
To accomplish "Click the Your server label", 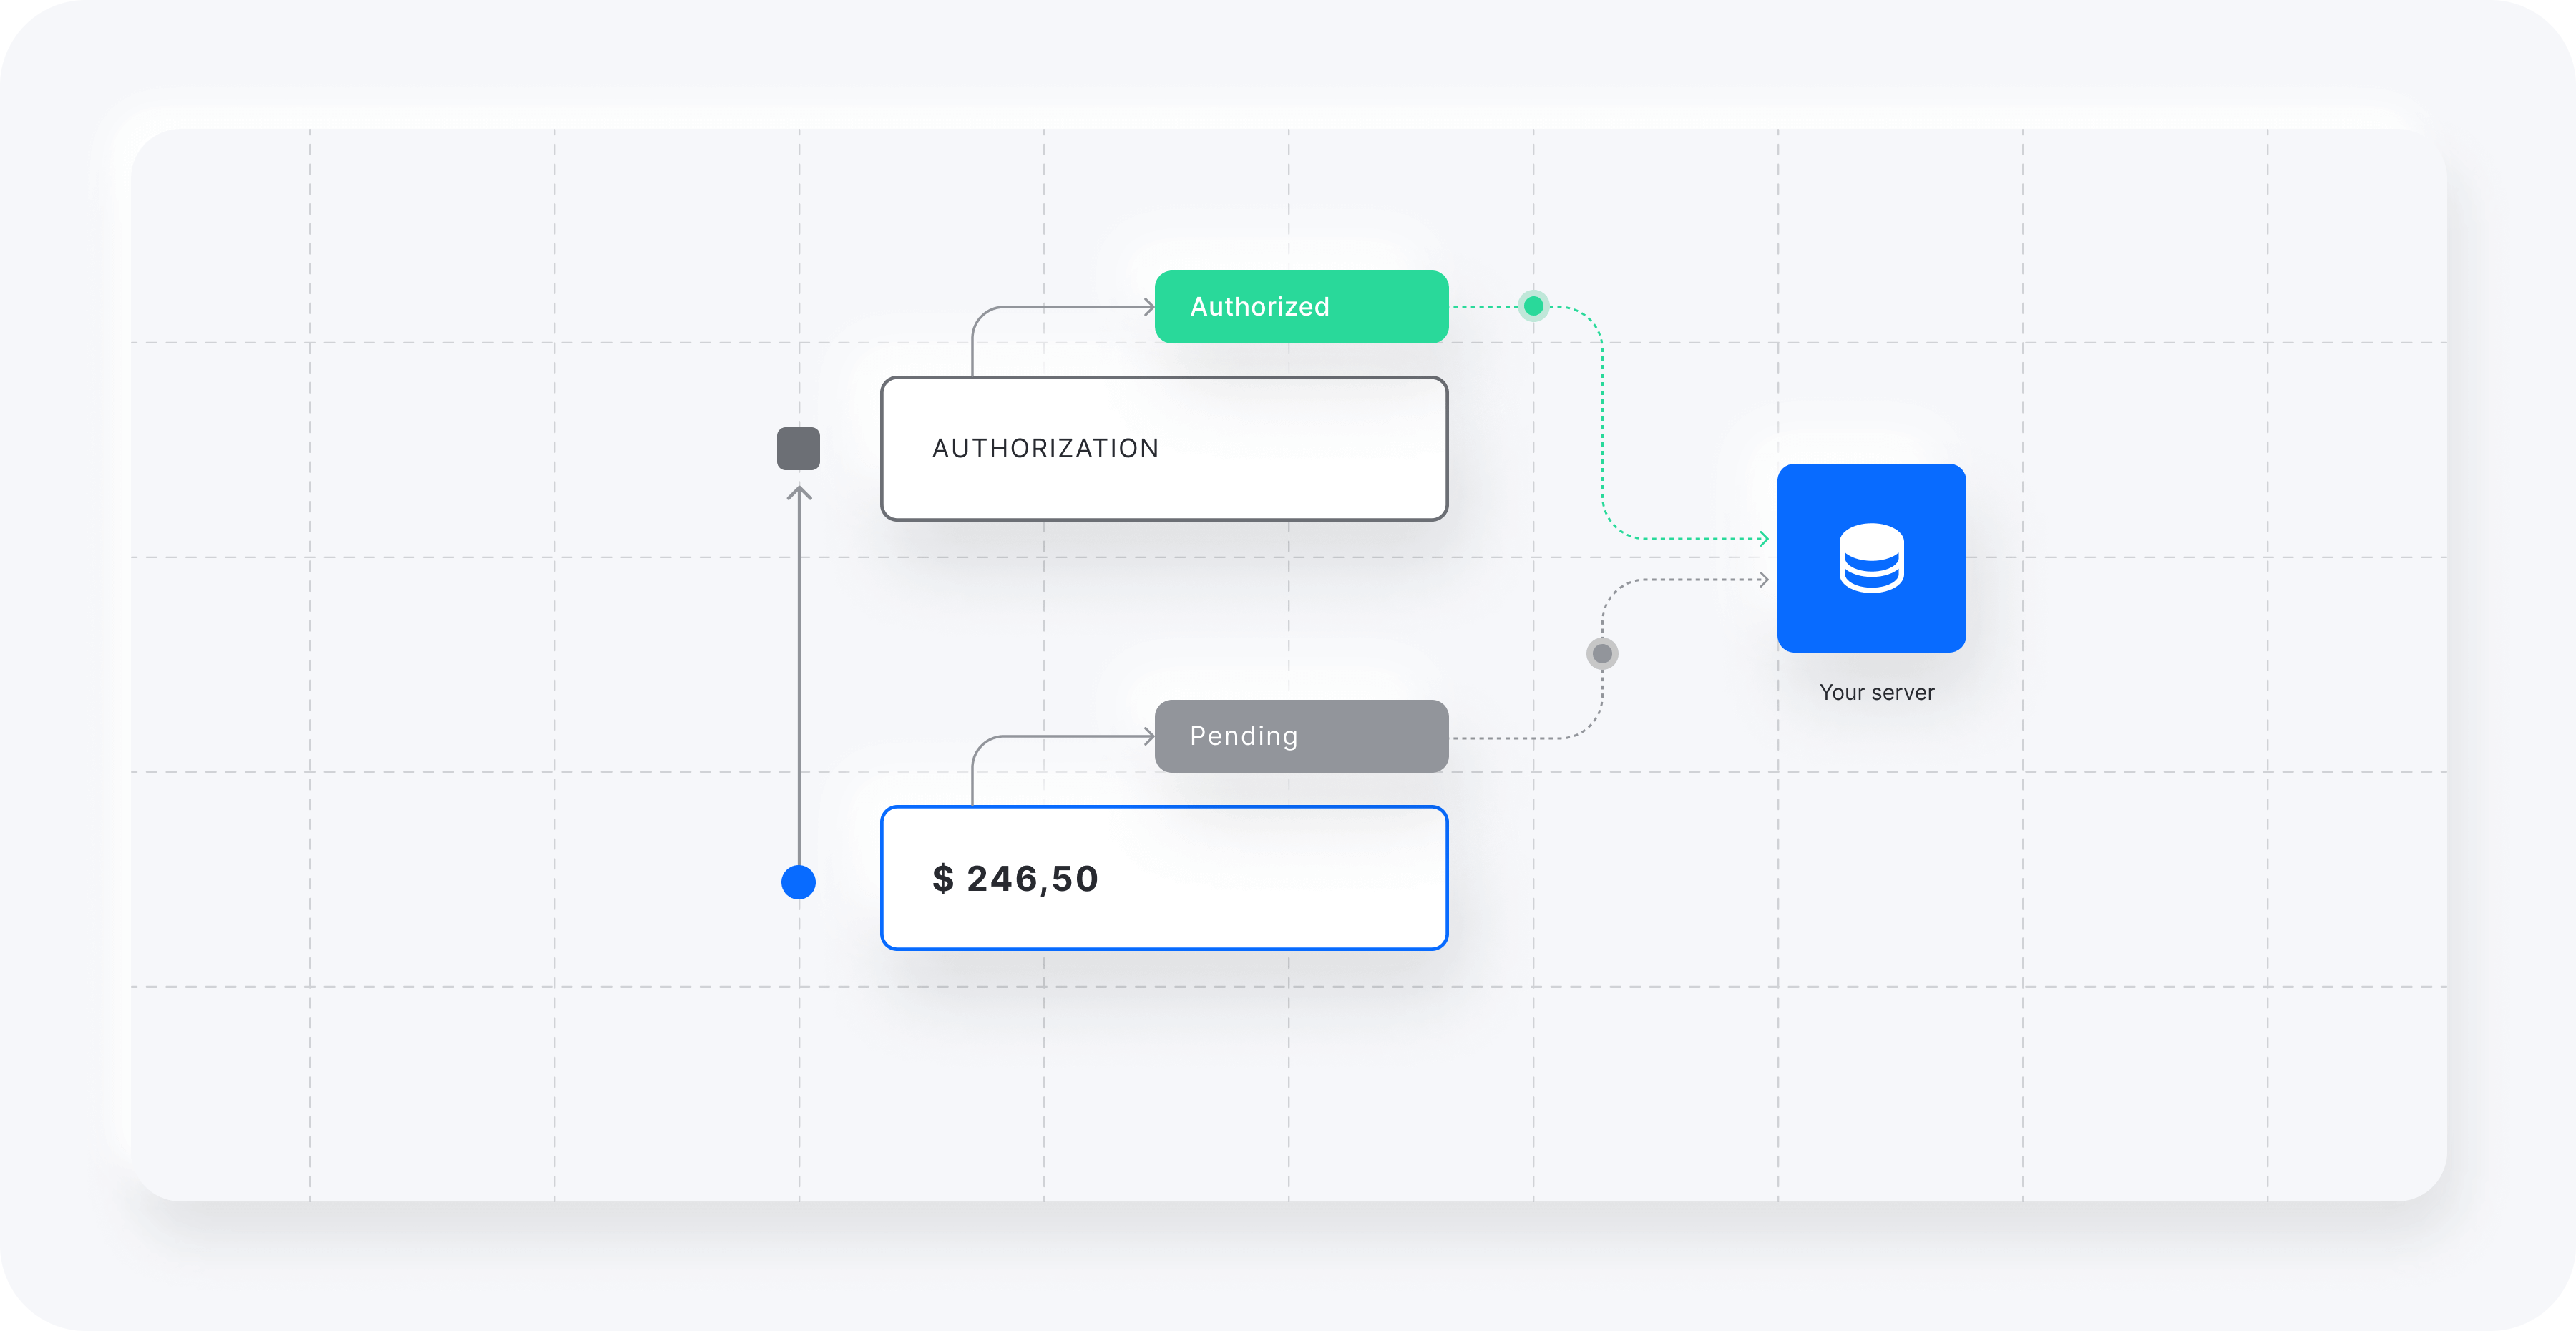I will (1876, 692).
